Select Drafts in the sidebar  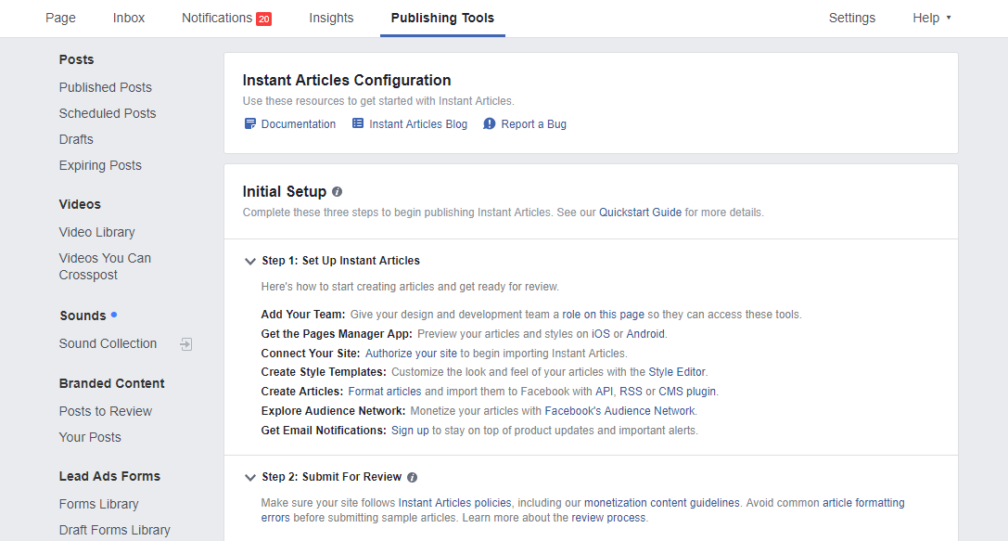pos(76,139)
